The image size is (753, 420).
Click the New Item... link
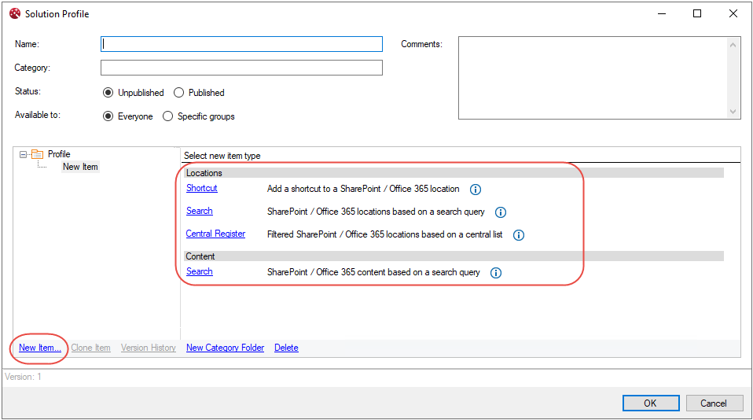[x=40, y=348]
